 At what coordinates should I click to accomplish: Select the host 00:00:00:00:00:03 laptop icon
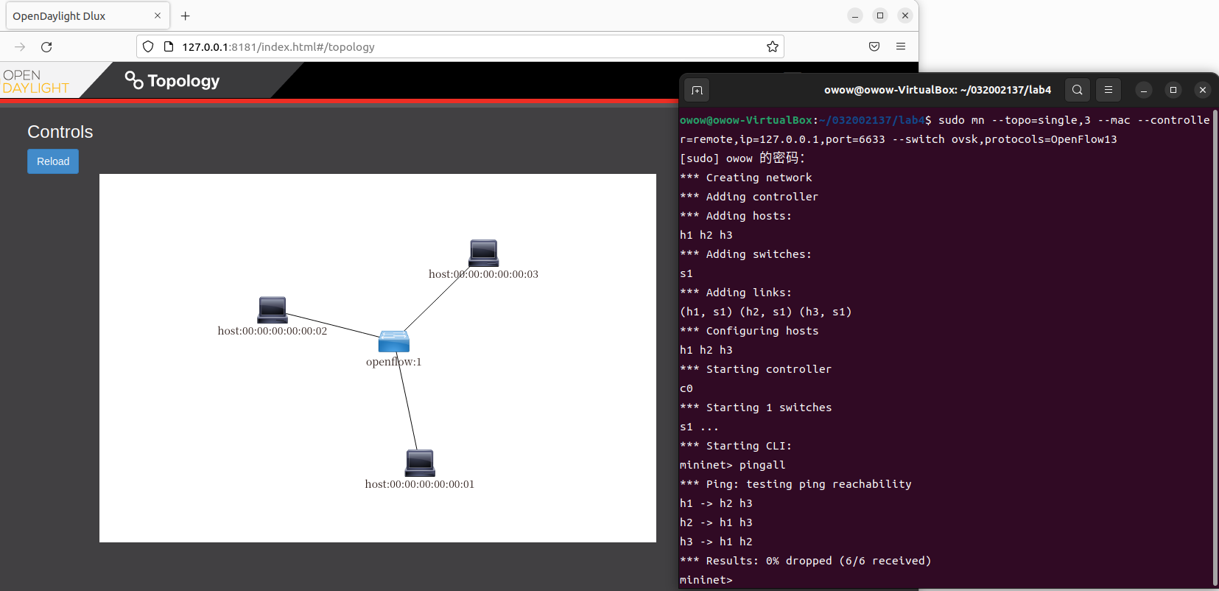484,253
